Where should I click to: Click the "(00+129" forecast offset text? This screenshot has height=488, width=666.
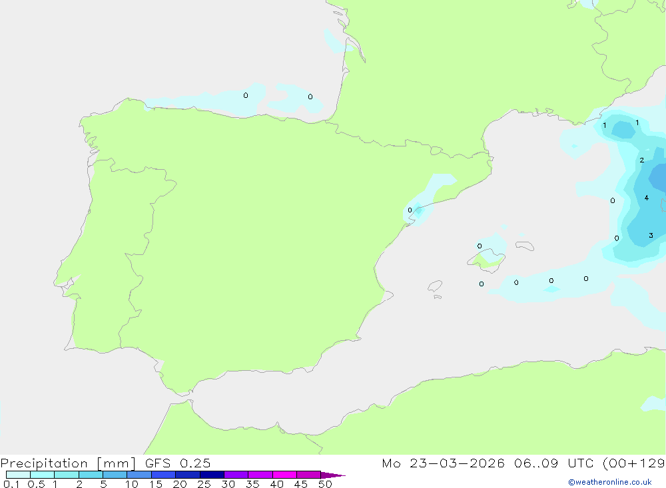(x=634, y=463)
